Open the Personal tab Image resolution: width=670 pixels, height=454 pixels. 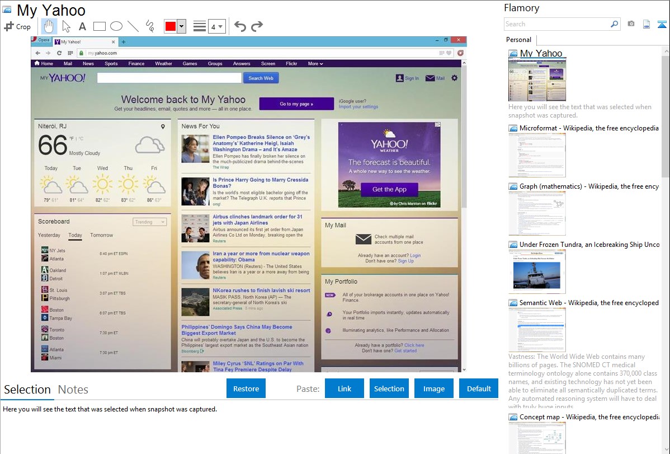tap(519, 40)
